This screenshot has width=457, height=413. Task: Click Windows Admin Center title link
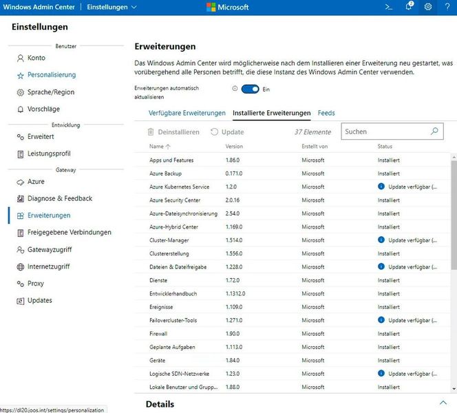tap(39, 7)
